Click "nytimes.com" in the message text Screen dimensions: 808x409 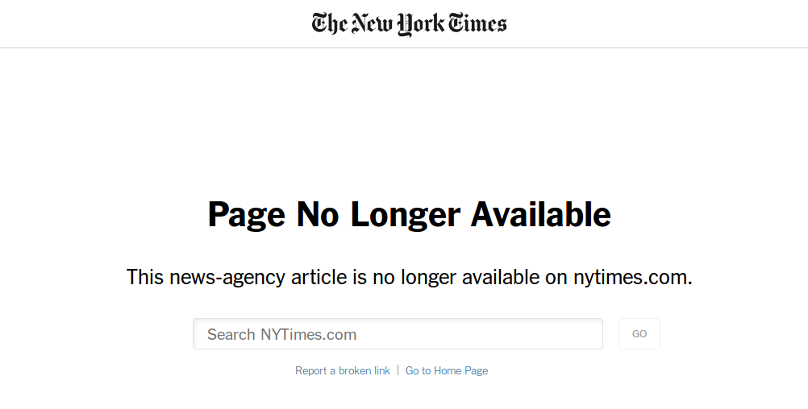point(632,278)
